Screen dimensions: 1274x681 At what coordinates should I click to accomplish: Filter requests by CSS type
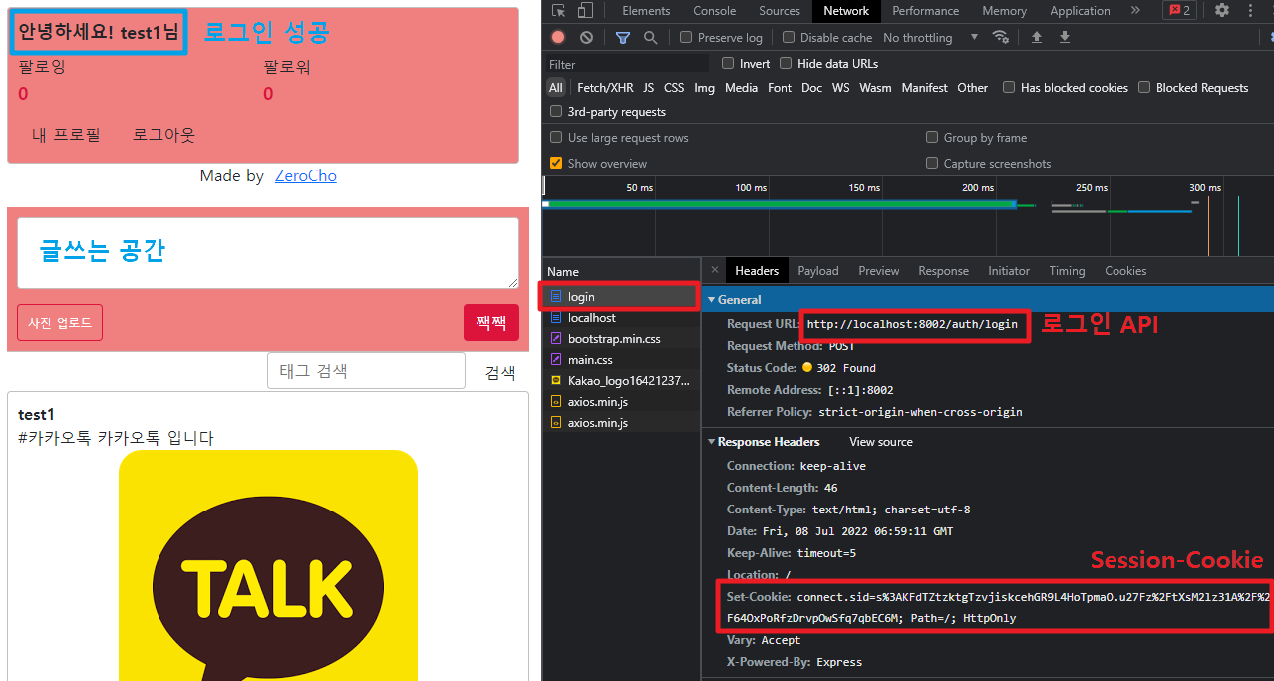(674, 88)
